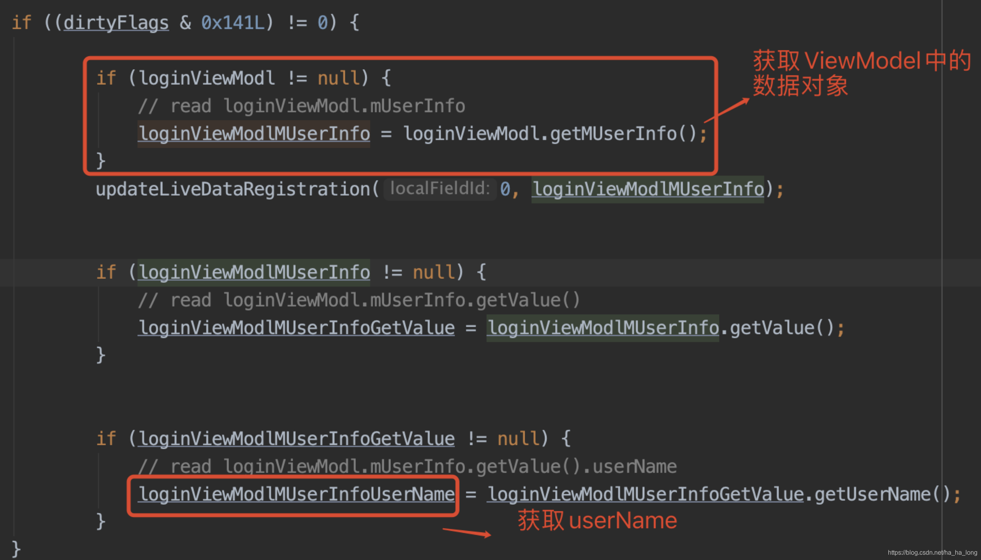
Task: Click loginViewModlMUserInfoGetValue assignment target
Action: click(x=297, y=328)
